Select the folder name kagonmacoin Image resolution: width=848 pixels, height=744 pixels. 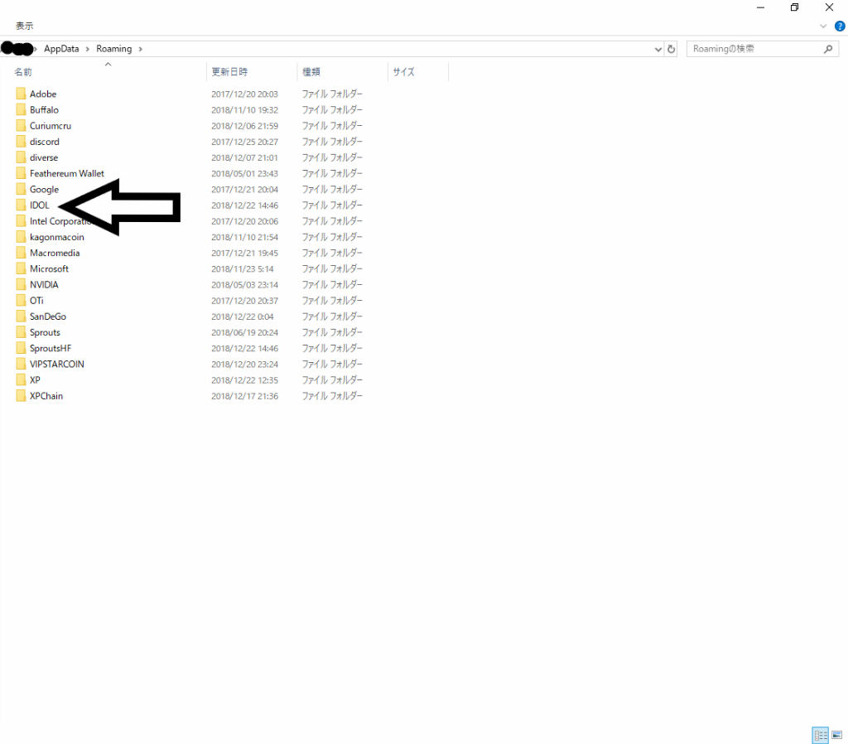(57, 237)
